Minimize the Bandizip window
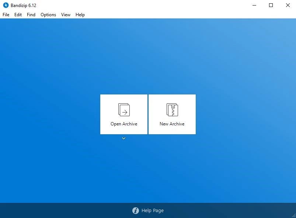This screenshot has height=218, width=296. pos(254,5)
